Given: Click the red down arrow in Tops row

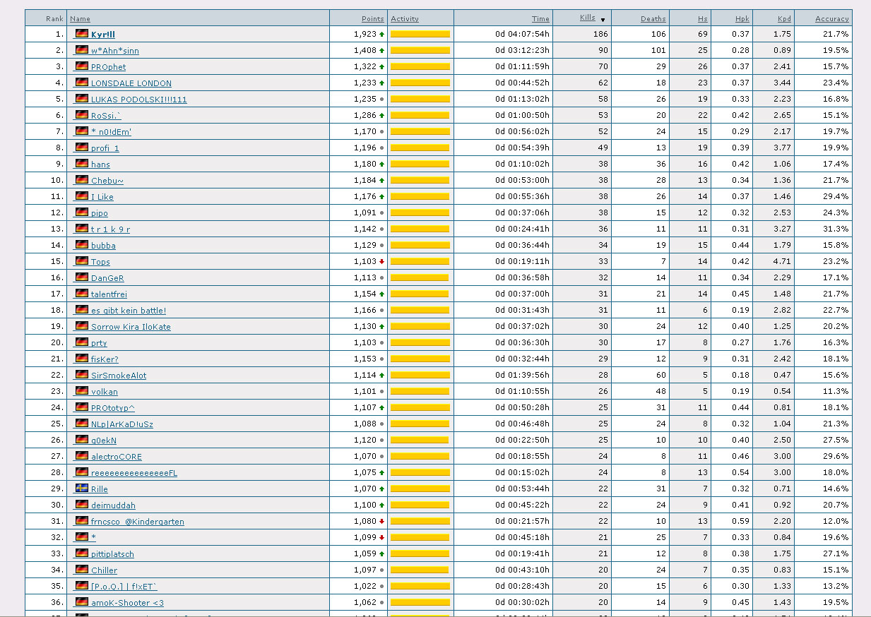Looking at the screenshot, I should coord(381,262).
